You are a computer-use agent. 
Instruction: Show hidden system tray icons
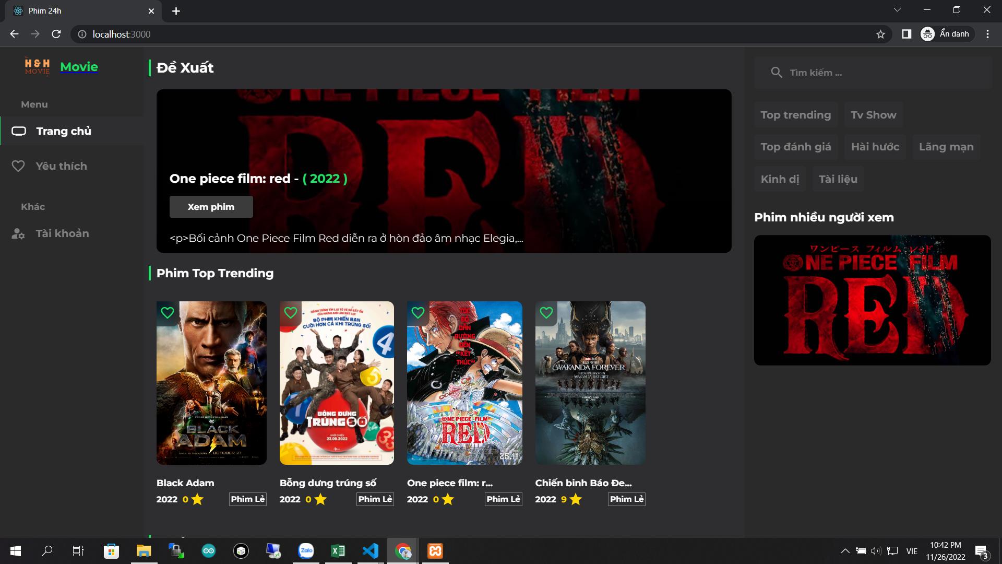click(845, 551)
